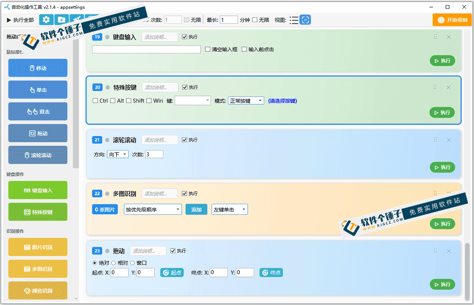
Task: Add 图片识别 action from sidebar
Action: pyautogui.click(x=38, y=247)
